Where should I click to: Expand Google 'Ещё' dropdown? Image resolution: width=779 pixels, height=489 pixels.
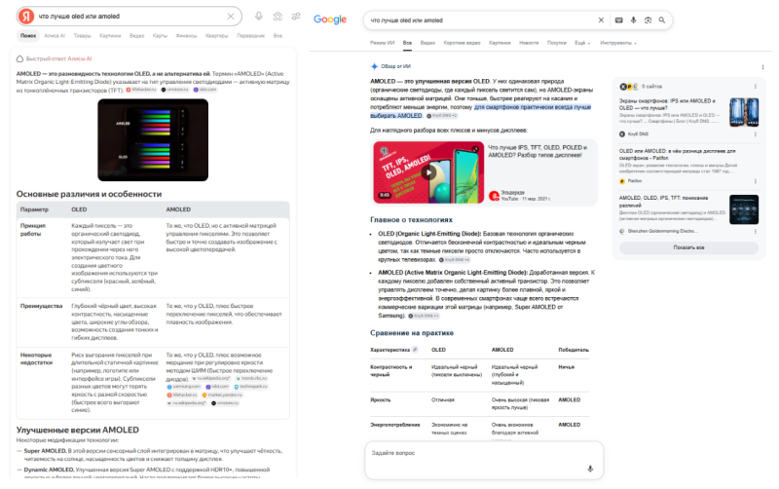point(582,43)
